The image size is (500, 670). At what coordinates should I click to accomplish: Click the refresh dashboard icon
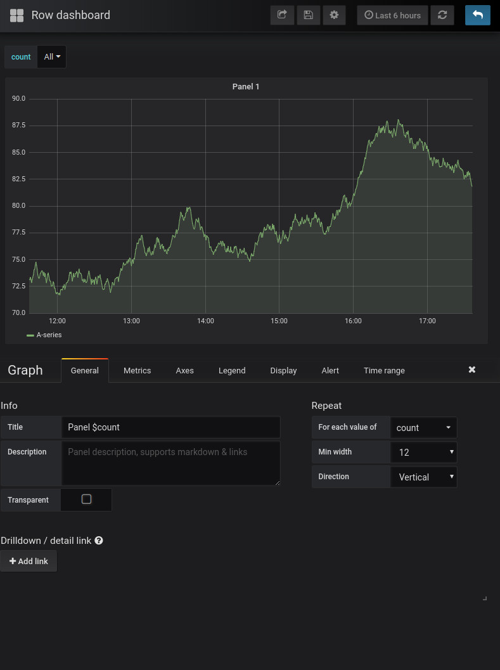pyautogui.click(x=442, y=15)
